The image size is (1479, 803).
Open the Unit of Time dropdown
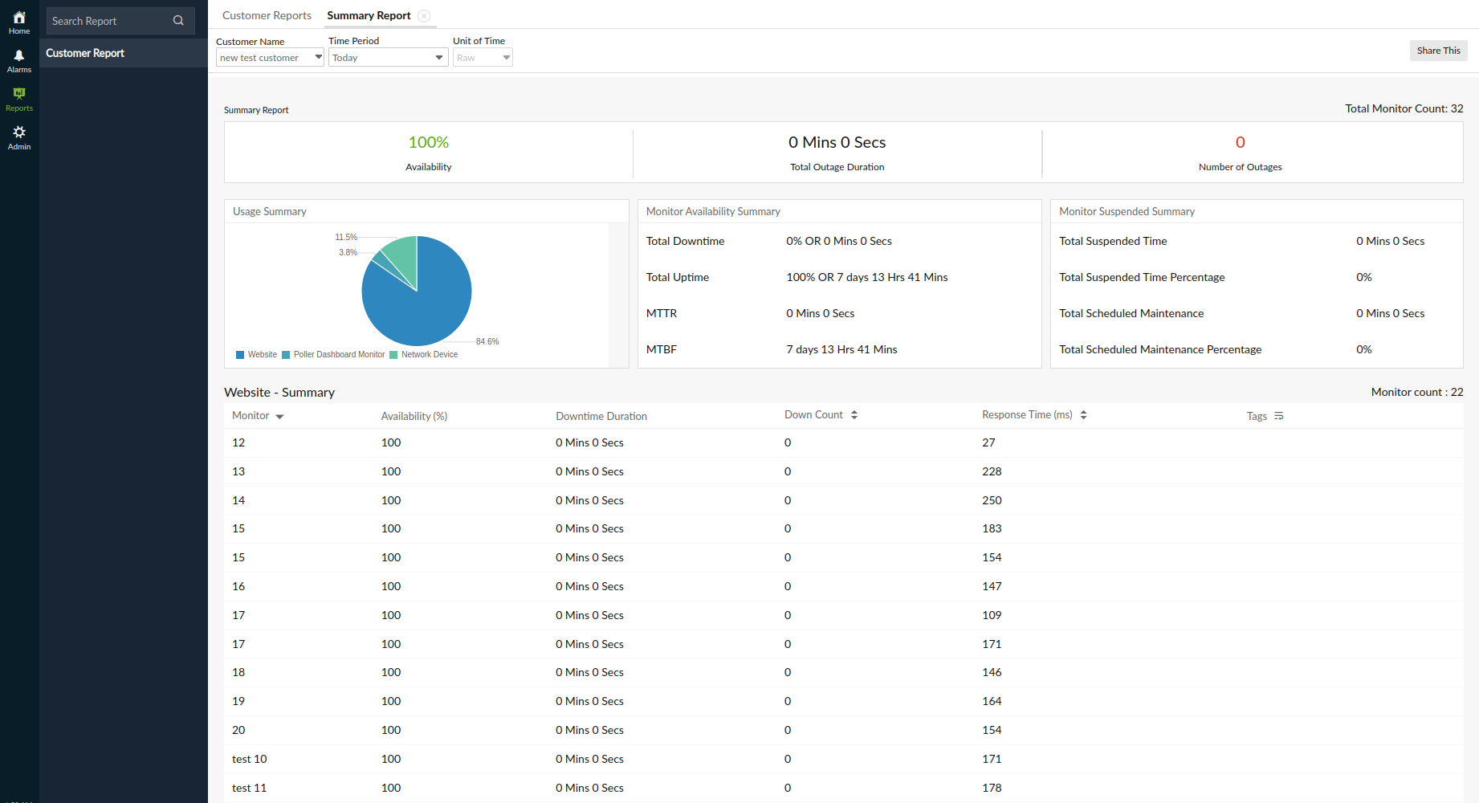coord(482,57)
